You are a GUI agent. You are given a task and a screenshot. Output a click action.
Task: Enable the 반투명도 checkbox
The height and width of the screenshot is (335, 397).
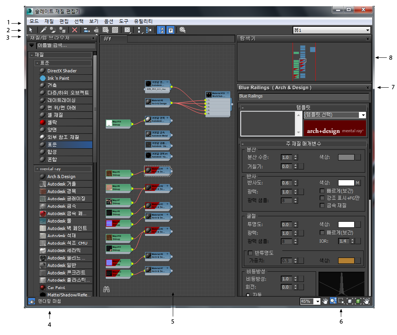251,253
